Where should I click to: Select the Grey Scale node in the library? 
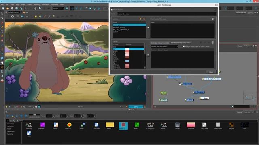coord(204,126)
